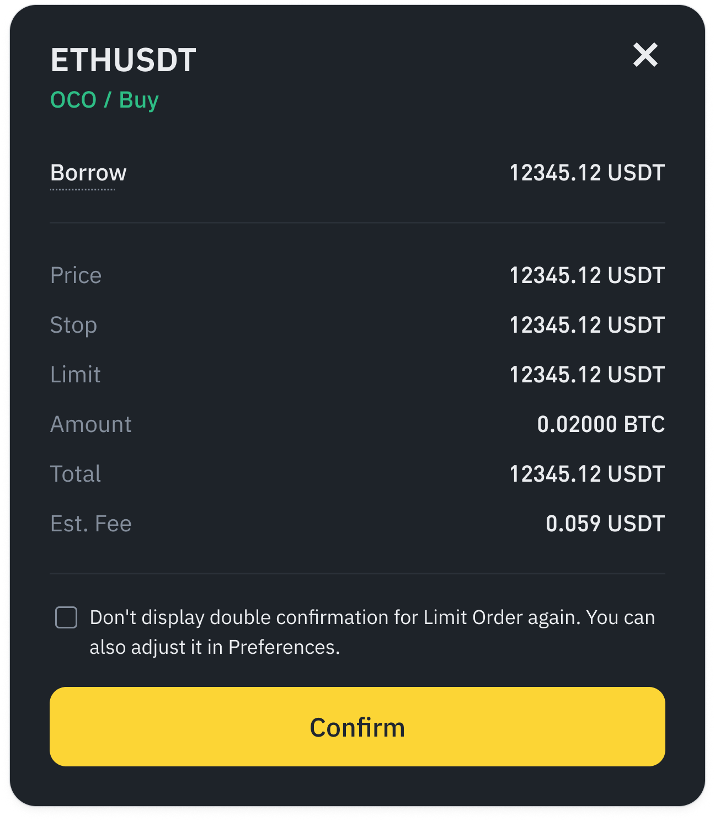The height and width of the screenshot is (821, 715).
Task: Click the Stop row label
Action: [x=73, y=325]
